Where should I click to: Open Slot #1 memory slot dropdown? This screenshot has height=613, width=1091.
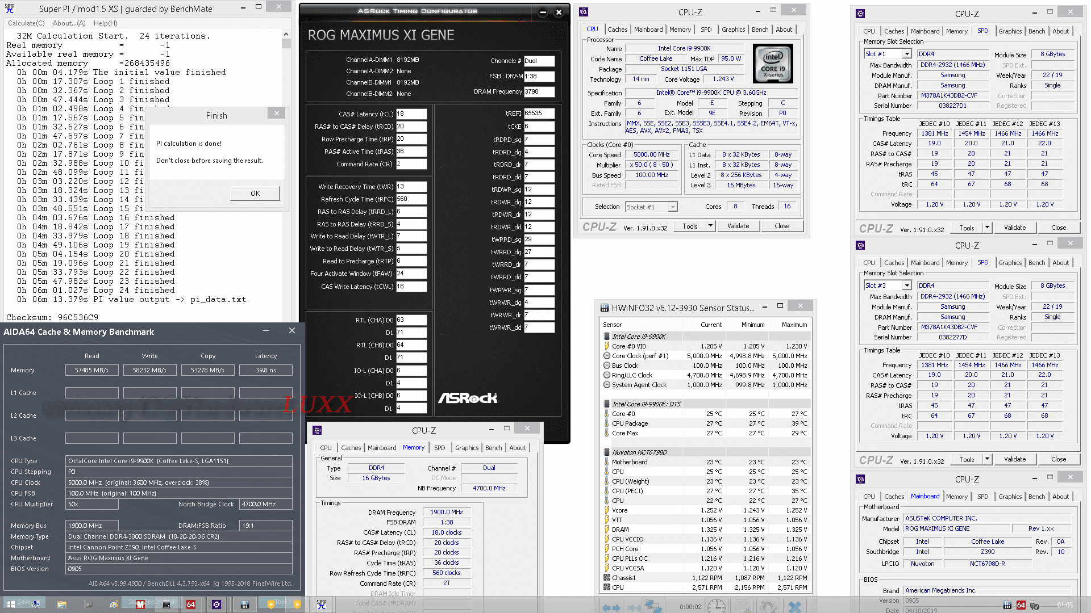pyautogui.click(x=906, y=54)
